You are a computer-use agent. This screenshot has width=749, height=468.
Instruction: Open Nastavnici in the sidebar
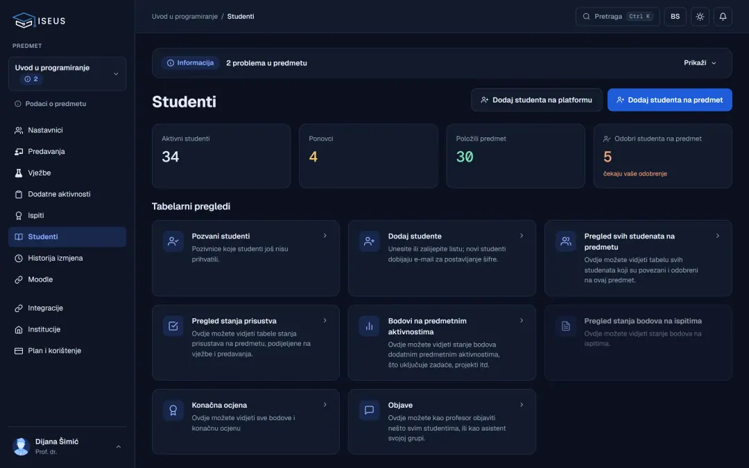(x=67, y=130)
